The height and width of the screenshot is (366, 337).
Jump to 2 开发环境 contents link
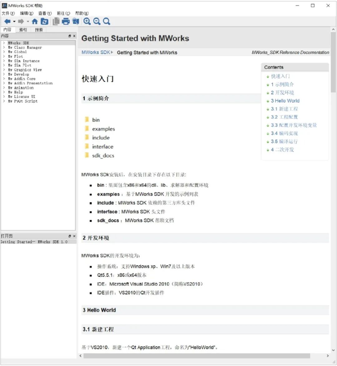click(x=282, y=93)
